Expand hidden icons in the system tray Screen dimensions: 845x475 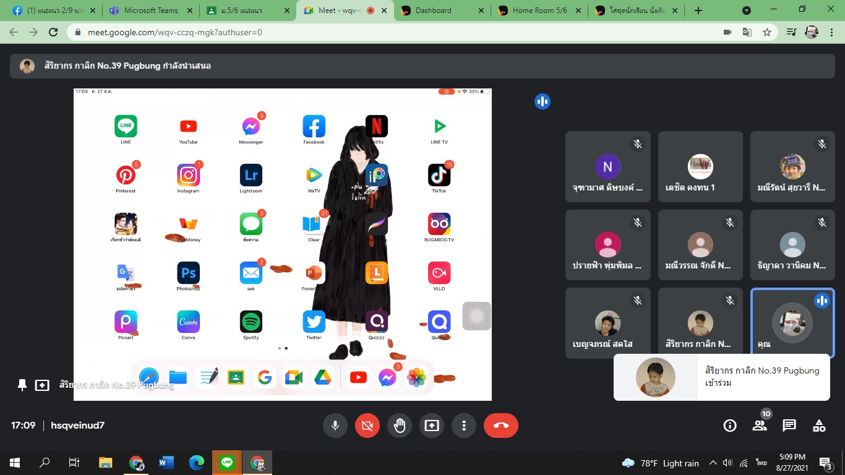714,462
